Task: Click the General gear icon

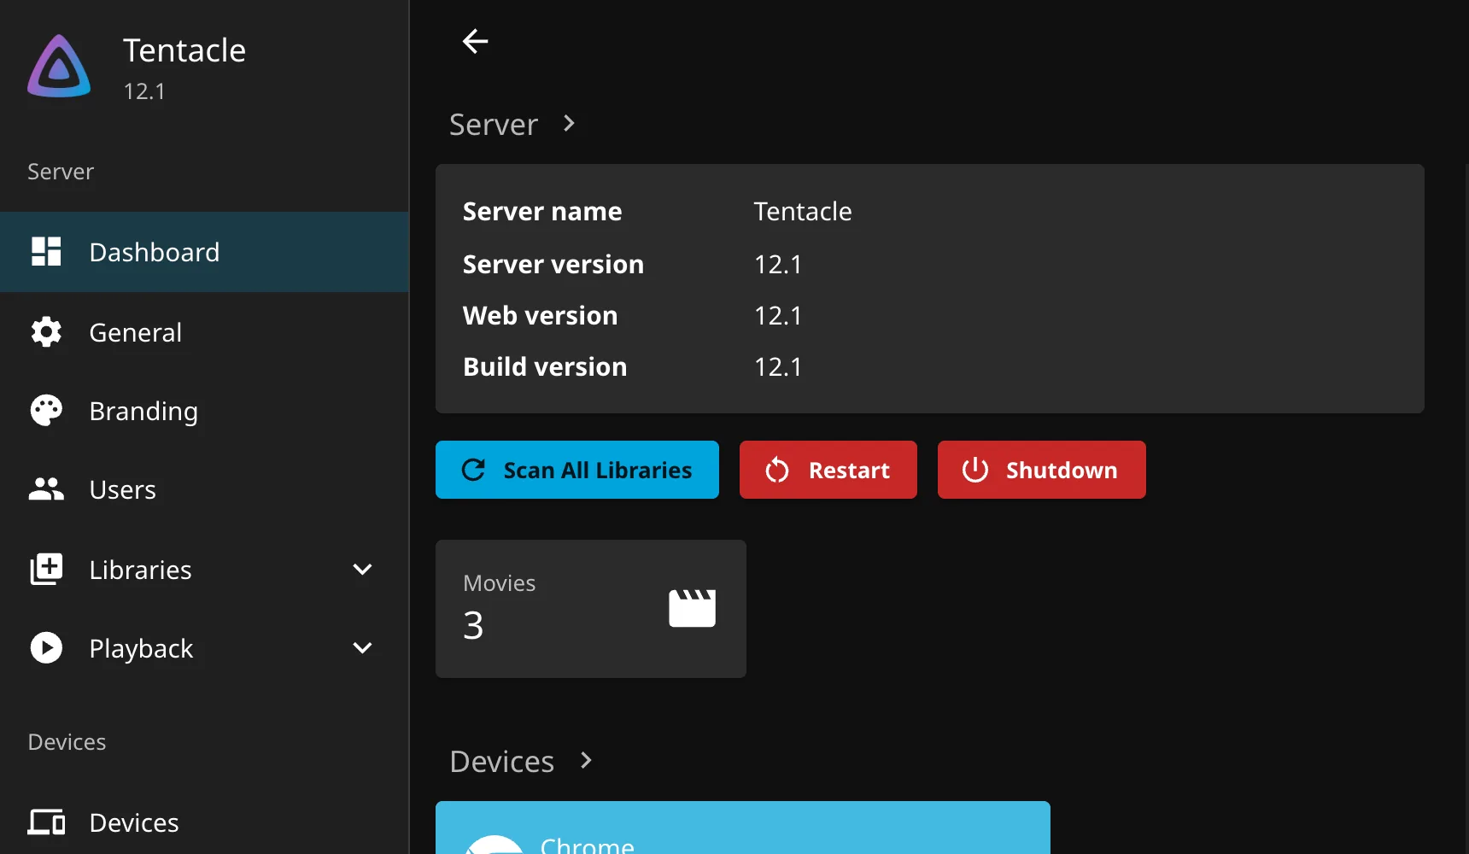Action: pos(46,332)
